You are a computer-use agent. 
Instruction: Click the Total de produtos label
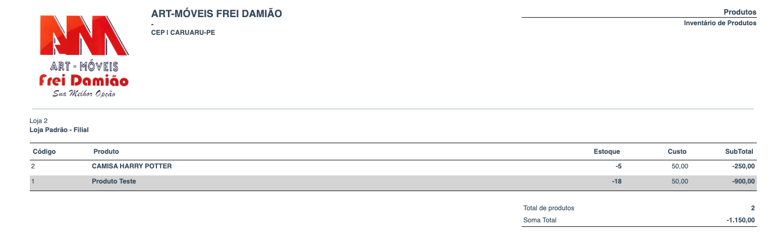[549, 208]
